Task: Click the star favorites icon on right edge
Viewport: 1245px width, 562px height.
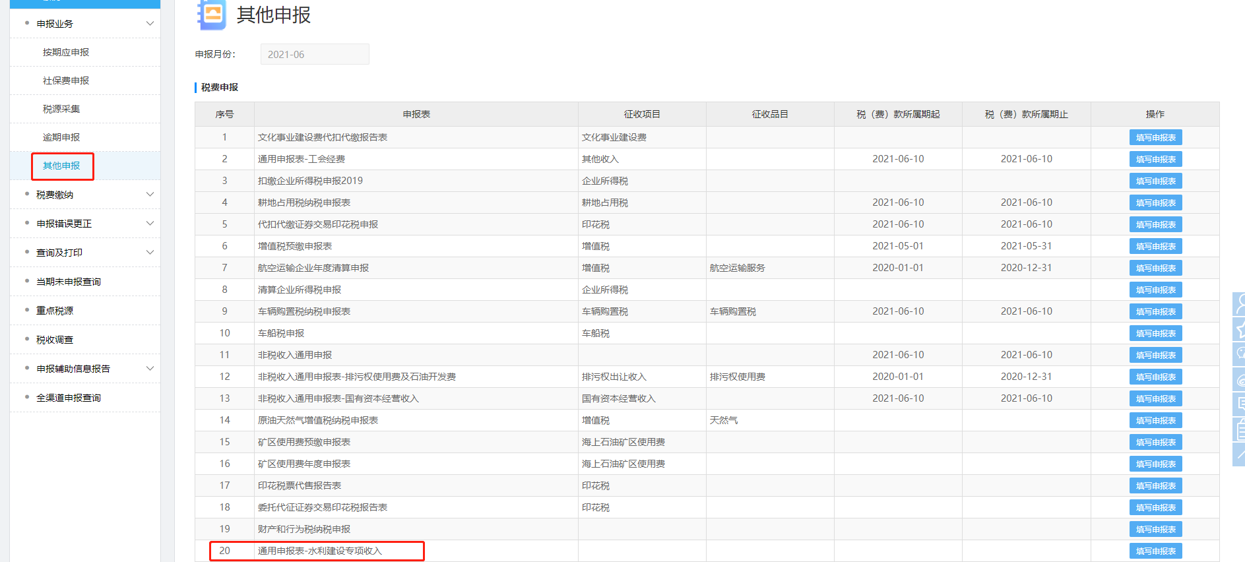Action: [x=1239, y=329]
